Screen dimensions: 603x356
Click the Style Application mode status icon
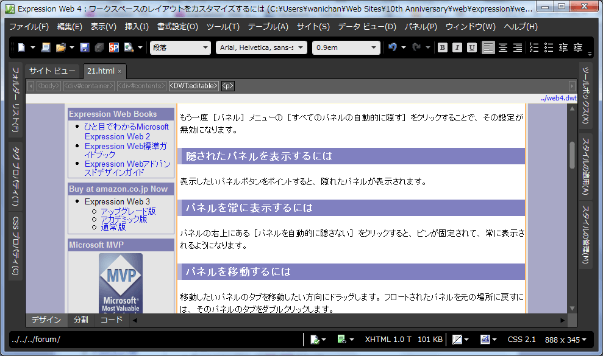click(x=485, y=340)
